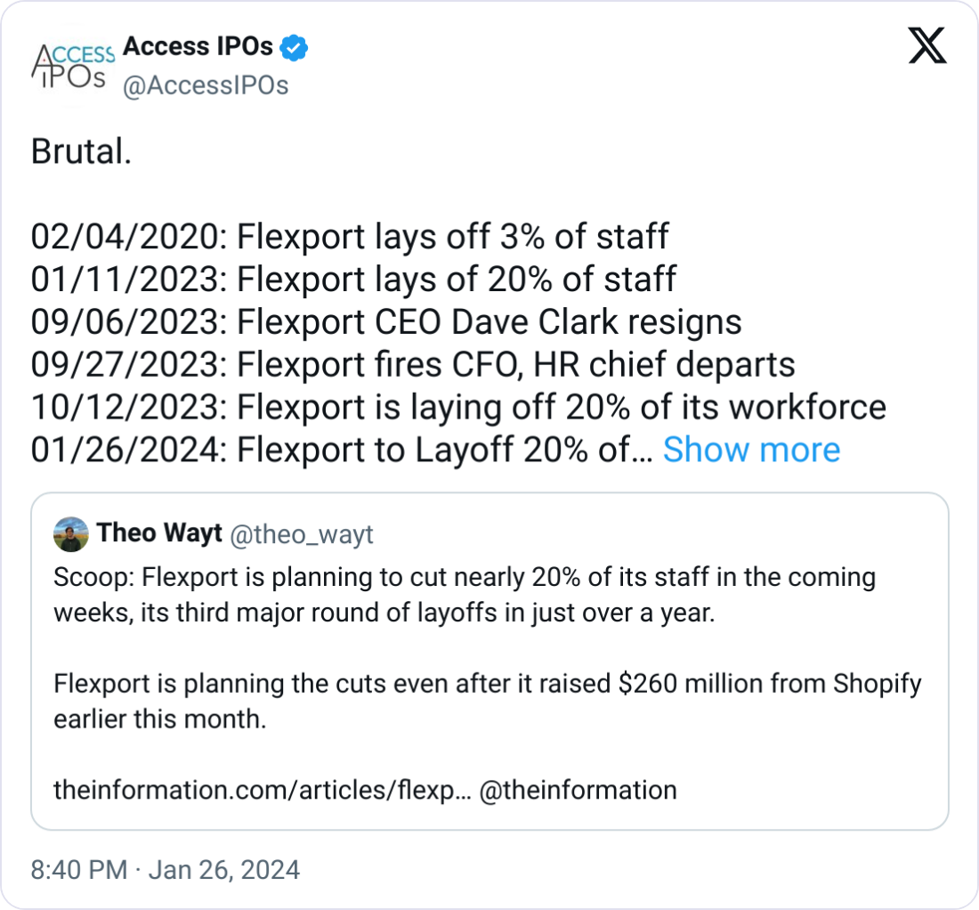Open the X logo link
This screenshot has height=910, width=979.
click(x=927, y=45)
